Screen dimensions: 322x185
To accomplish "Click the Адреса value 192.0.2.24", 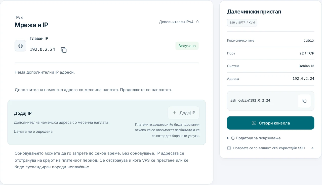I will coord(303,79).
